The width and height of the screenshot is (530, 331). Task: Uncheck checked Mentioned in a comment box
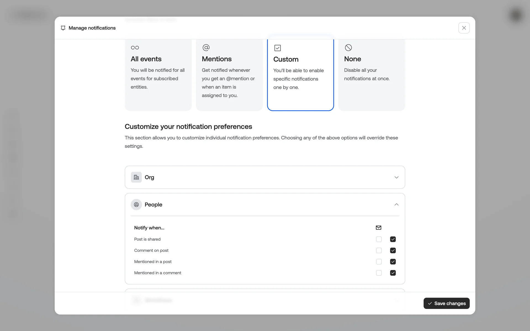pyautogui.click(x=393, y=273)
